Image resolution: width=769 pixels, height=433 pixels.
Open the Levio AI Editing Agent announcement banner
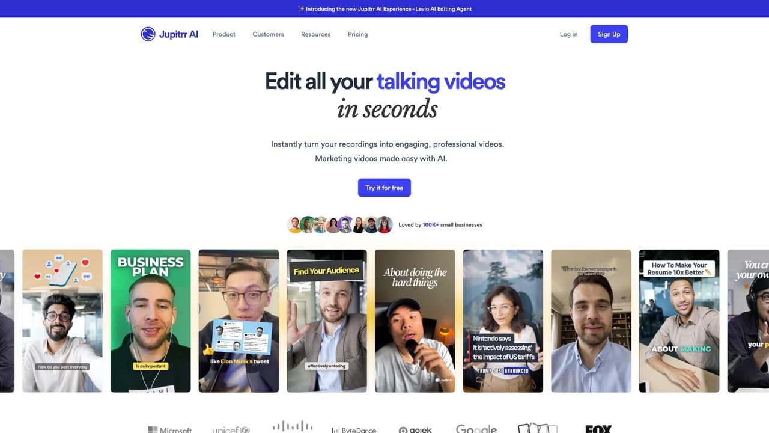coord(384,9)
